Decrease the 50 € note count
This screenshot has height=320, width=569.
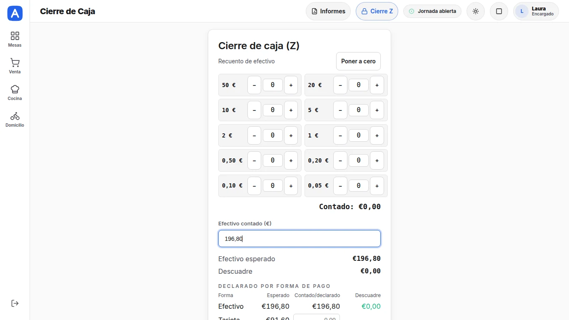click(255, 85)
